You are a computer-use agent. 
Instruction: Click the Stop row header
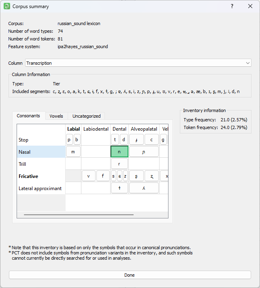[x=41, y=140]
